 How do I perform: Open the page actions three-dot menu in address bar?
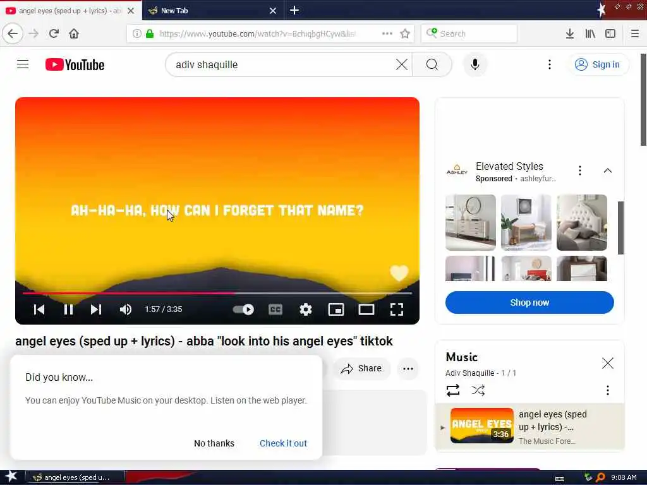(387, 33)
